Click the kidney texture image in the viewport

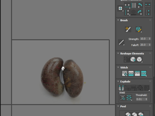(62, 77)
